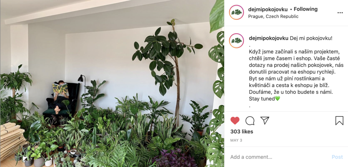Open comments with the speech bubble icon
348x167 pixels.
(x=250, y=121)
